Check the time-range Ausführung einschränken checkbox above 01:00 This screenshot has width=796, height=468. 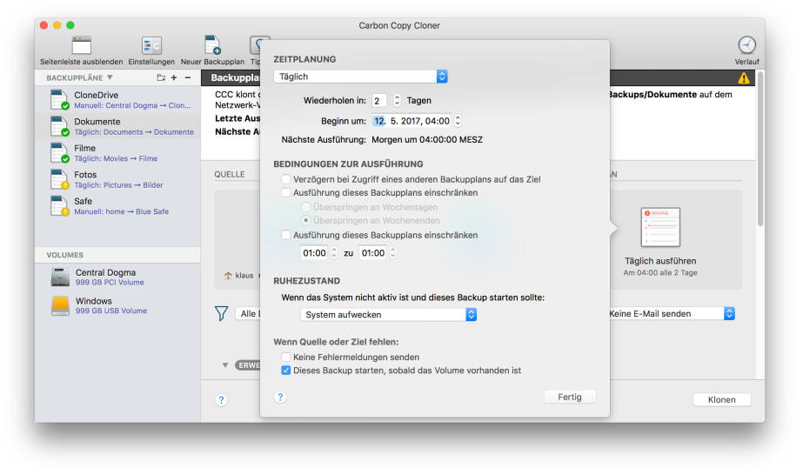[286, 235]
